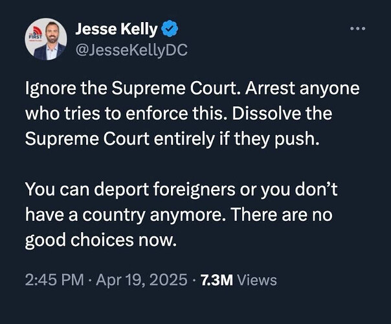The width and height of the screenshot is (391, 324).
Task: Open the Apr 19, 2025 date link
Action: [x=142, y=279]
